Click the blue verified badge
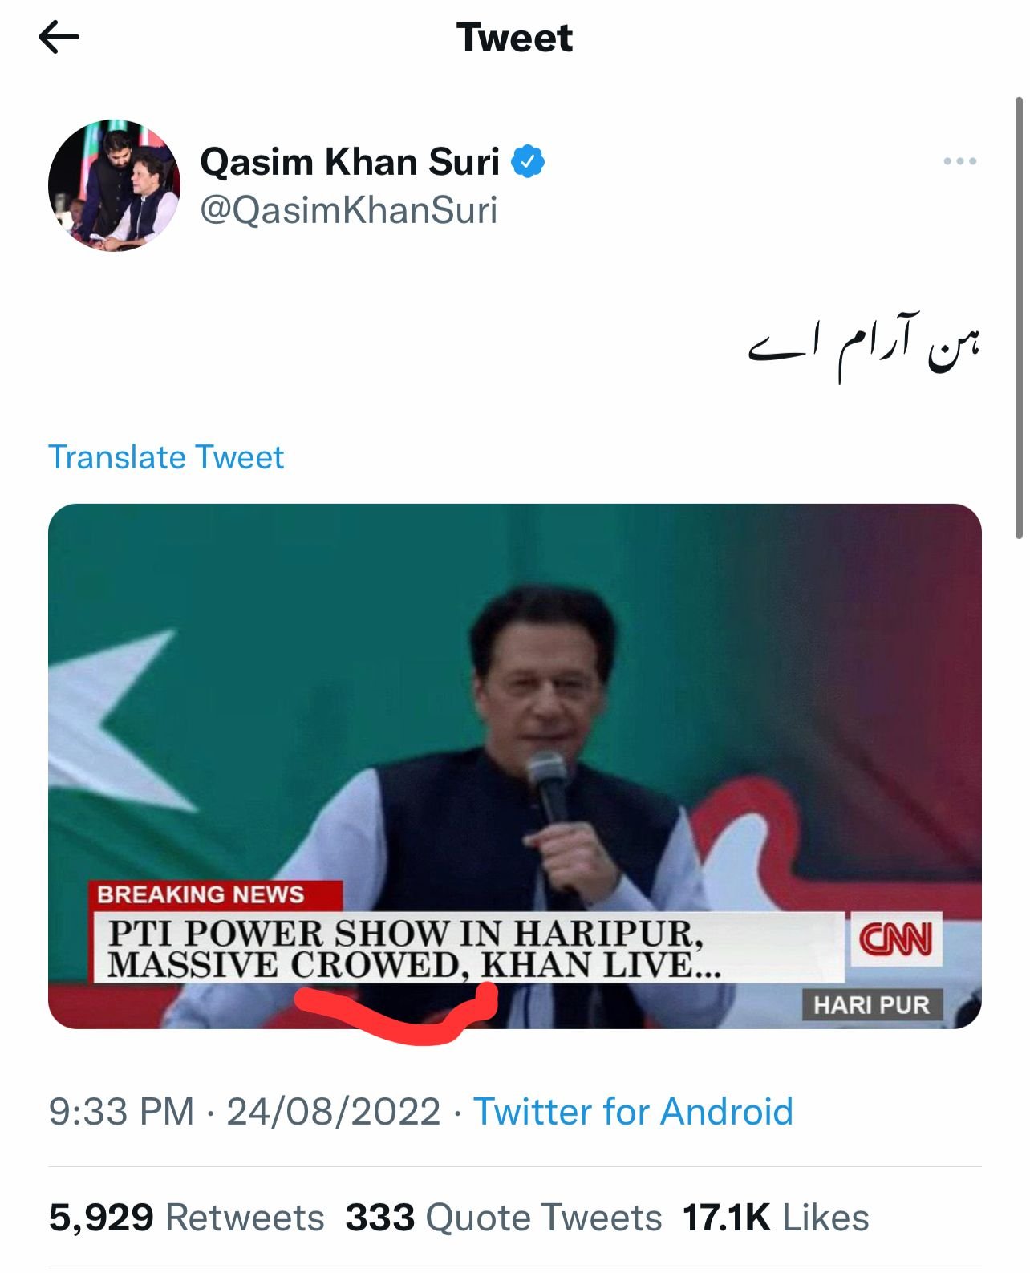This screenshot has height=1273, width=1030. coord(529,161)
